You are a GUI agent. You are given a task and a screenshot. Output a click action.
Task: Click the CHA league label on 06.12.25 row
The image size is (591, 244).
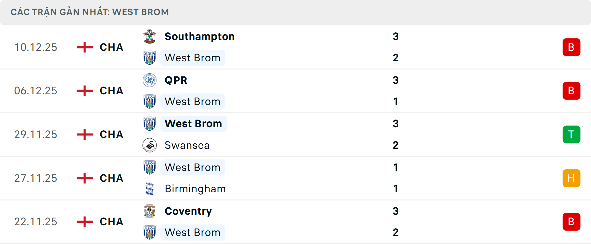coord(111,91)
